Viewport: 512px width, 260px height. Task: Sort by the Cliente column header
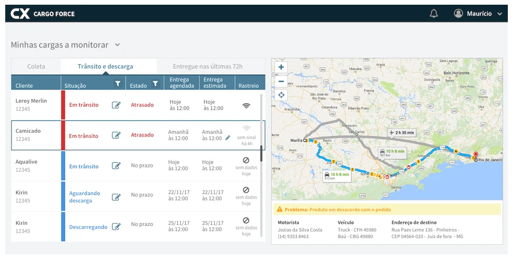pyautogui.click(x=24, y=85)
